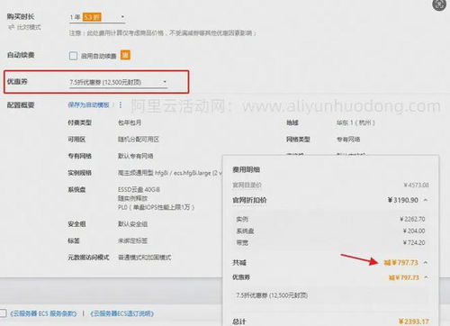Click the compare arrows icon beside 比对模式
Viewport: 450px width, 326px height.
(12, 27)
